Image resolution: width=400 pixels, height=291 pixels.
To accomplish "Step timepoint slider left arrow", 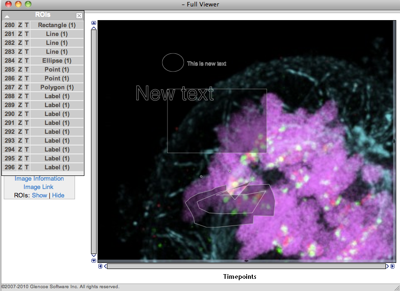I will tap(105, 266).
